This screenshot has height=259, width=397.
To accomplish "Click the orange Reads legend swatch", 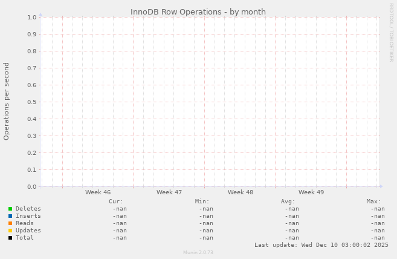I will coord(10,223).
